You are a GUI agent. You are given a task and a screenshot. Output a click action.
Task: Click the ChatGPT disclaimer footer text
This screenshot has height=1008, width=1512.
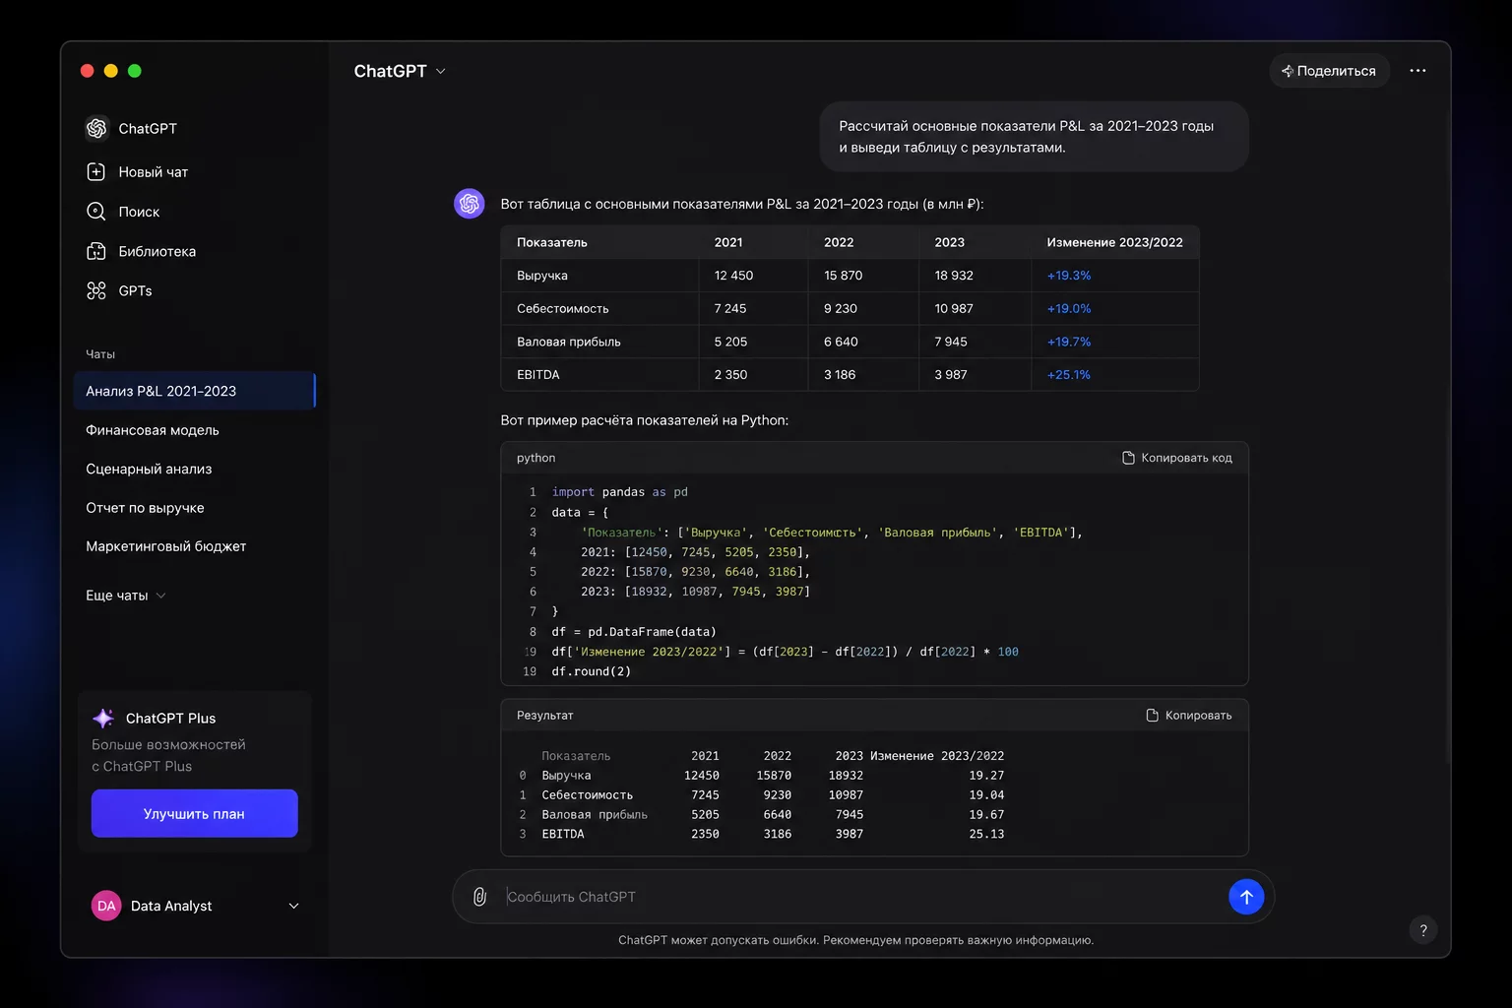coord(855,940)
